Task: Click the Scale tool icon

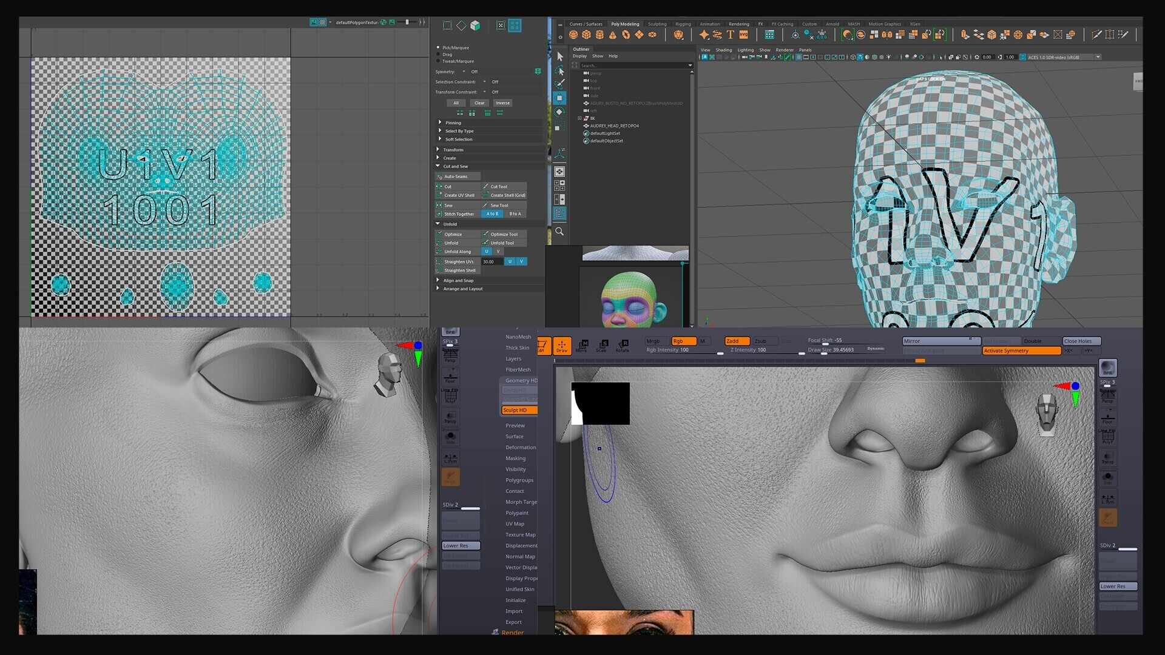Action: [x=602, y=346]
